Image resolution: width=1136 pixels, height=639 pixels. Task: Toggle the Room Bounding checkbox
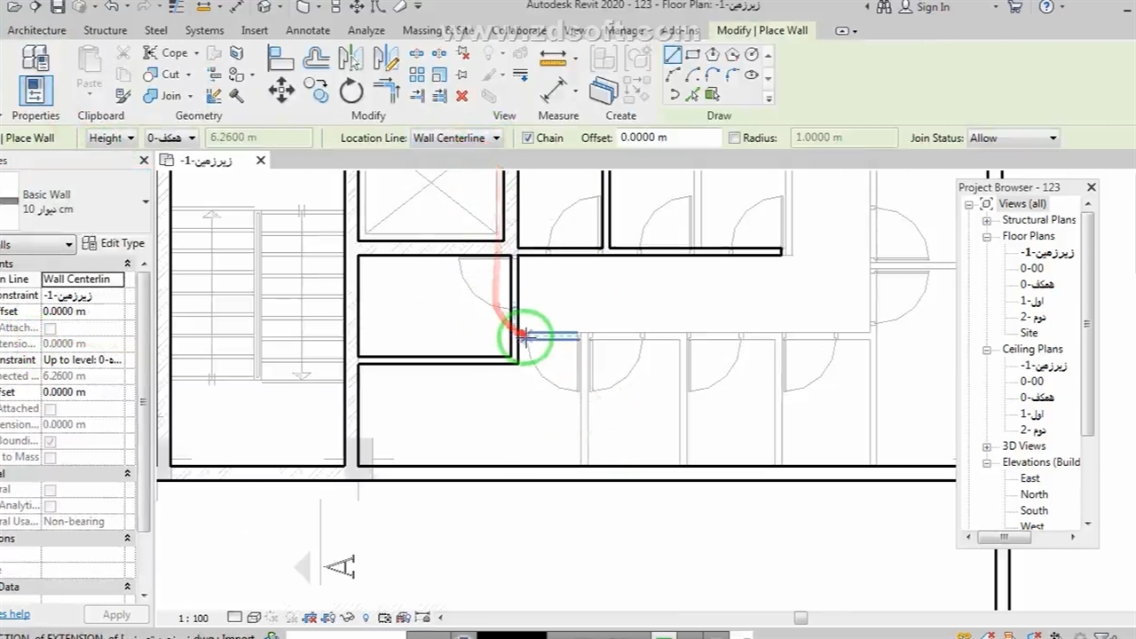coord(51,441)
